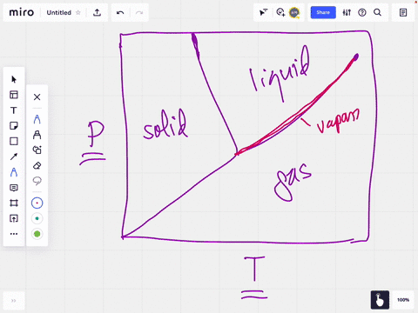Screen dimensions: 418x313
Task: Select the highlighter tool
Action: tap(37, 135)
